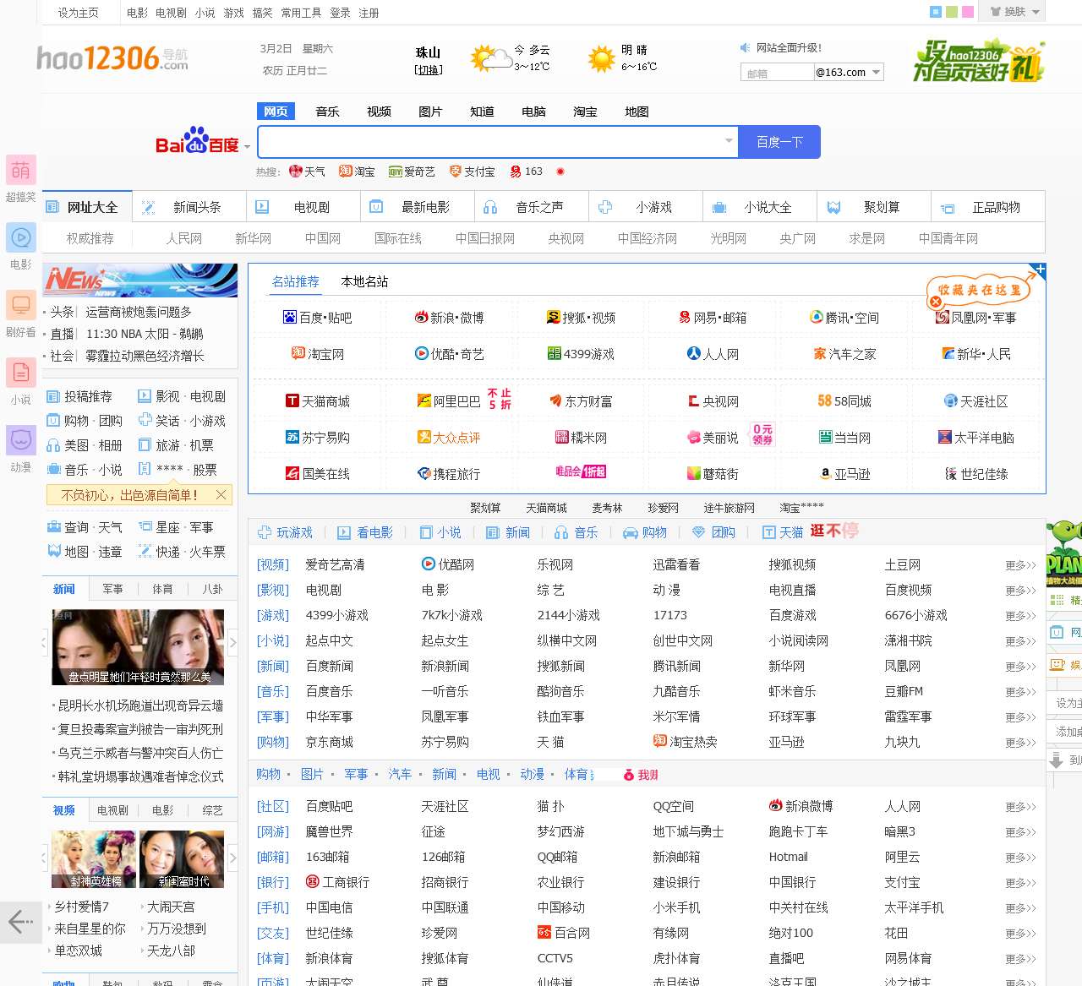This screenshot has height=986, width=1082.
Task: Click tomorrow's sunny weather icon
Action: (601, 59)
